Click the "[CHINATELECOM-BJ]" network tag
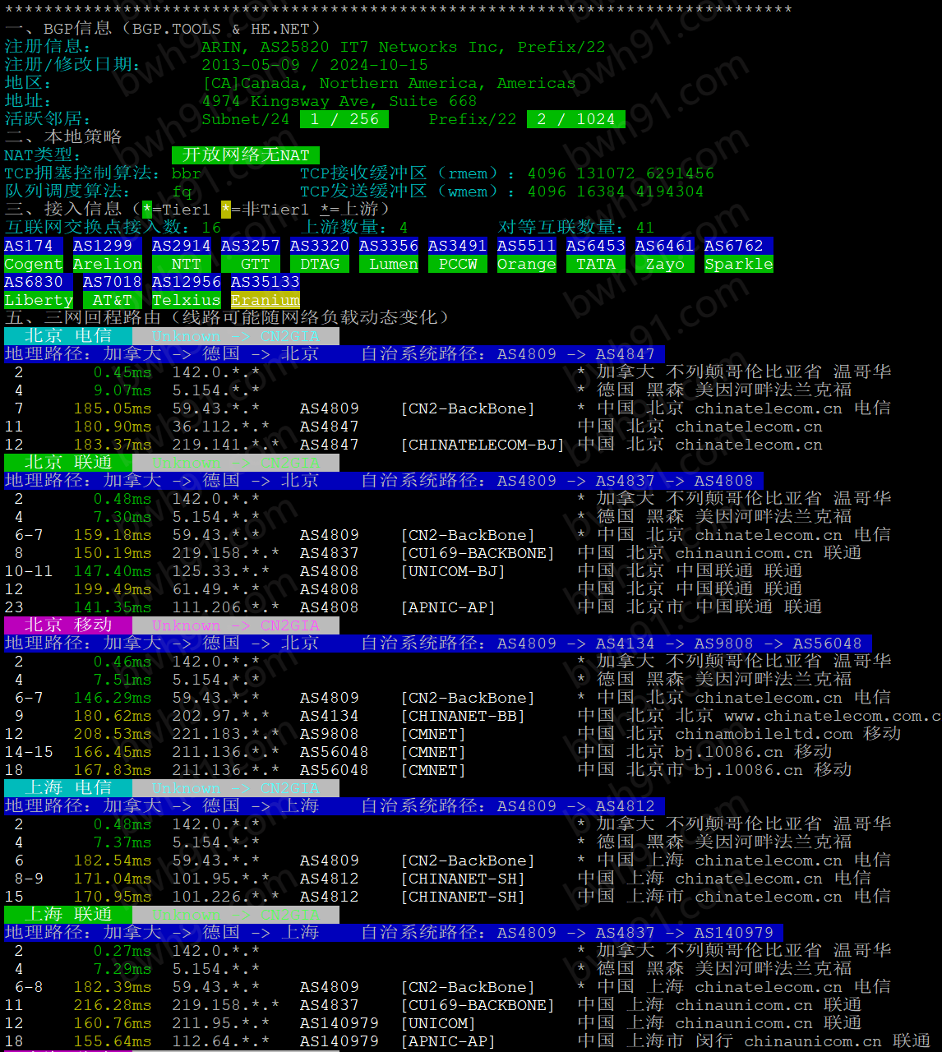 coord(483,445)
